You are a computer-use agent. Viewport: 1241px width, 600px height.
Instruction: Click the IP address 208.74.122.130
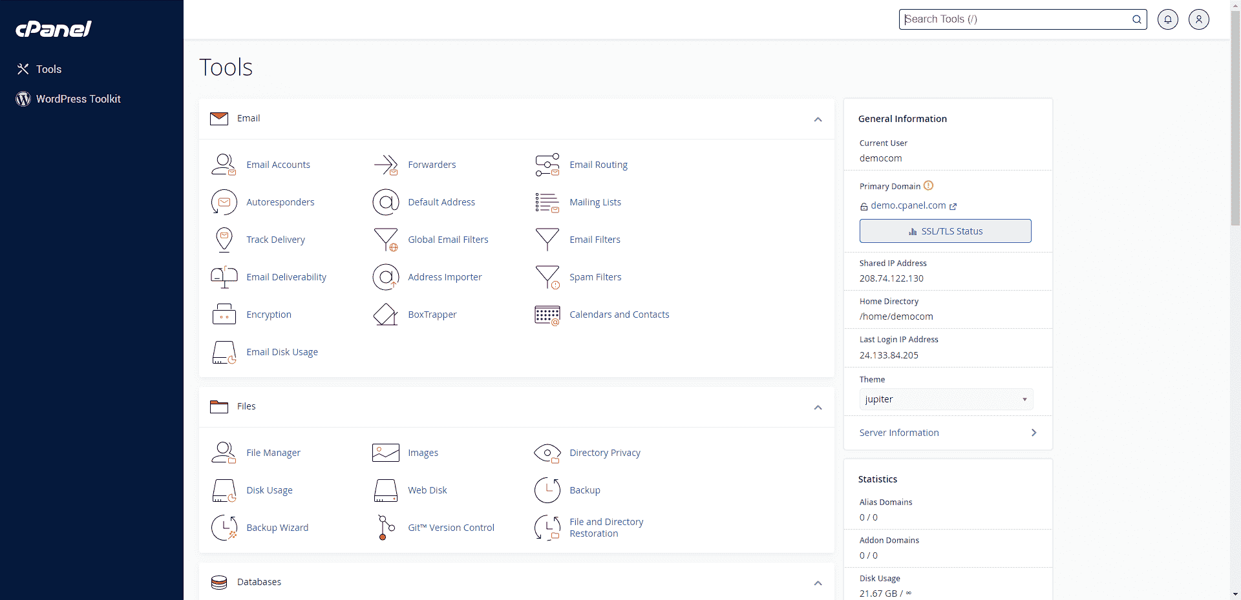(x=891, y=278)
